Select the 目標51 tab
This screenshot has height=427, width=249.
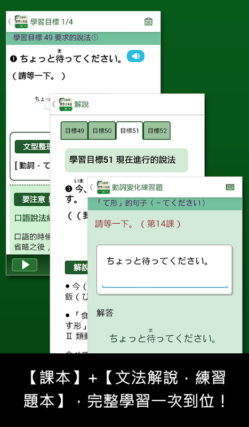130,131
